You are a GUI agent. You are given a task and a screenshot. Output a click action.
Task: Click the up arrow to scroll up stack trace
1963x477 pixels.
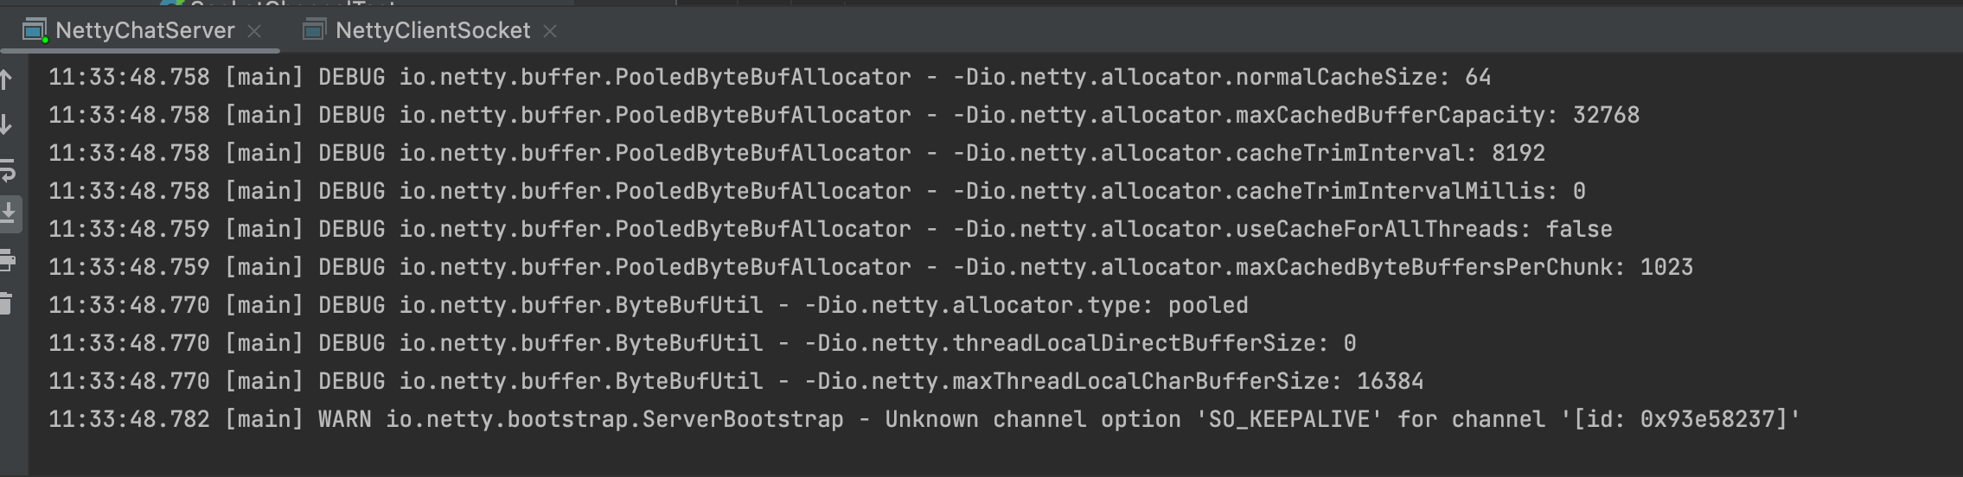[7, 80]
